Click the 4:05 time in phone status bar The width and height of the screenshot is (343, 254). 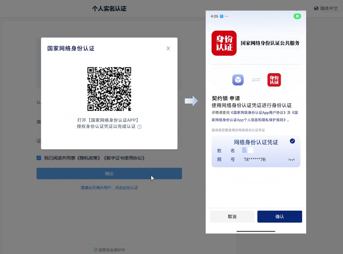point(214,16)
